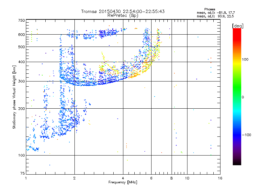This screenshot has height=194, width=259.
Task: Click the y-axis tick label '750'
Action: tap(22, 20)
